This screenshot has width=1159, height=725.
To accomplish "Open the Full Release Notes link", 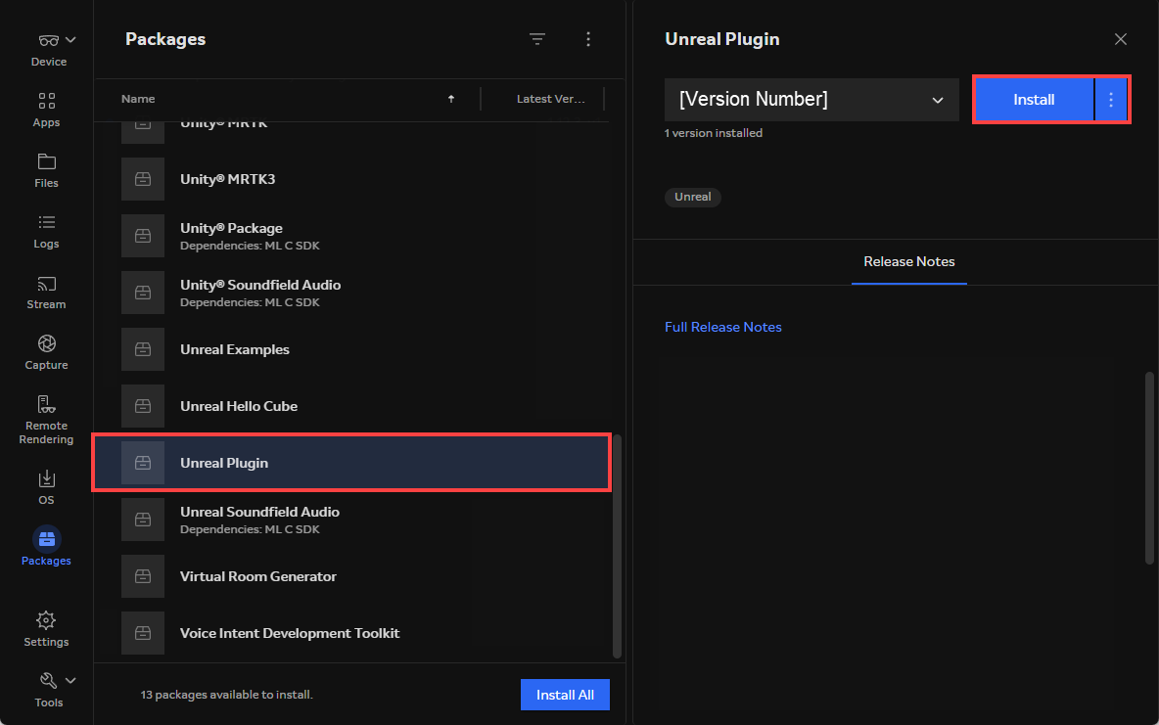I will coord(722,327).
